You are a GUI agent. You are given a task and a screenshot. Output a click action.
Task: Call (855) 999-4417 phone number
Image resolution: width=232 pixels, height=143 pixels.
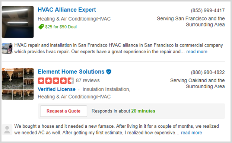point(207,10)
